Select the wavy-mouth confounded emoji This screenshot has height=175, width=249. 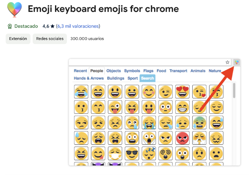[x=216, y=138]
